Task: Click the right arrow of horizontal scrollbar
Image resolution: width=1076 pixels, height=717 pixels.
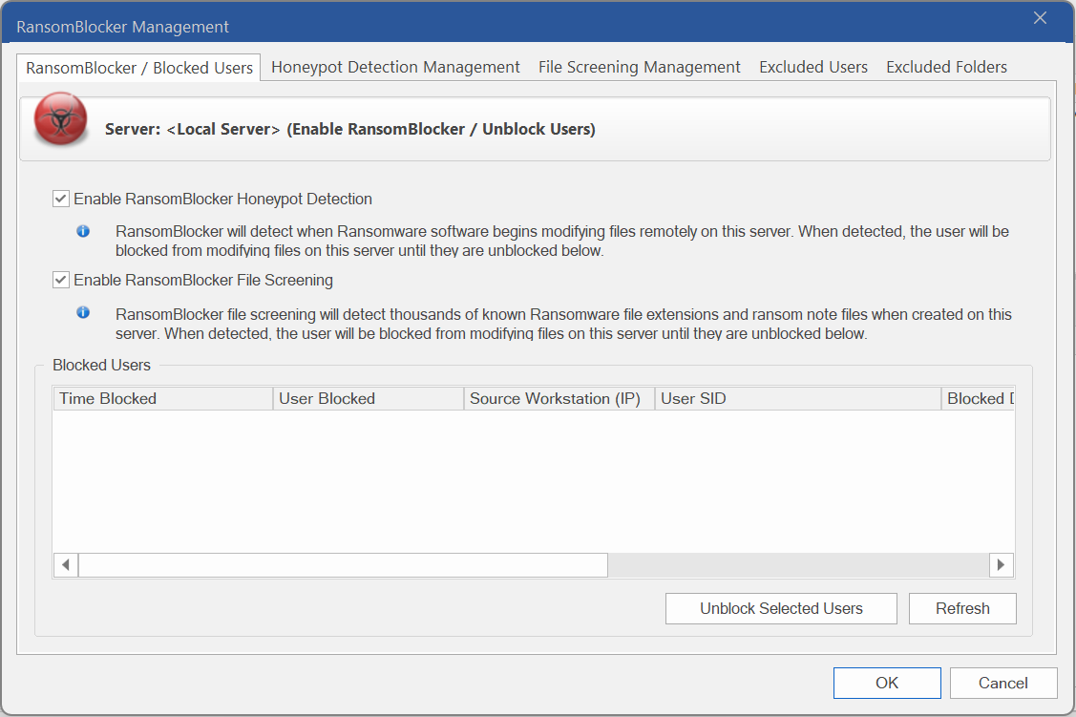Action: coord(1002,564)
